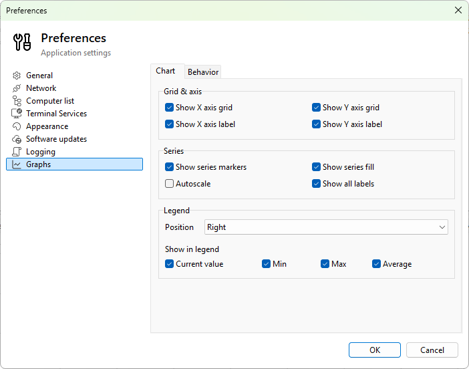
Task: Switch to the Behavior tab
Action: coord(203,72)
